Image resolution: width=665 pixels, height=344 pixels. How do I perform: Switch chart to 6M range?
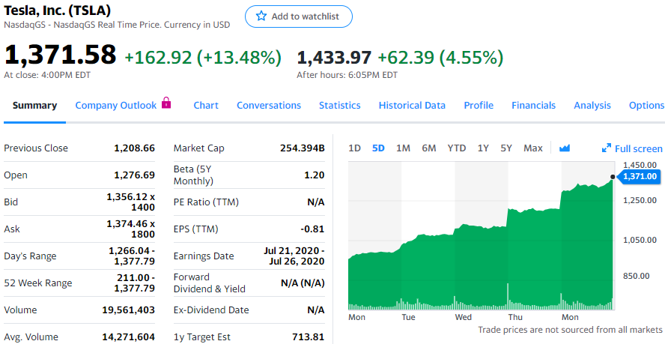tap(428, 148)
